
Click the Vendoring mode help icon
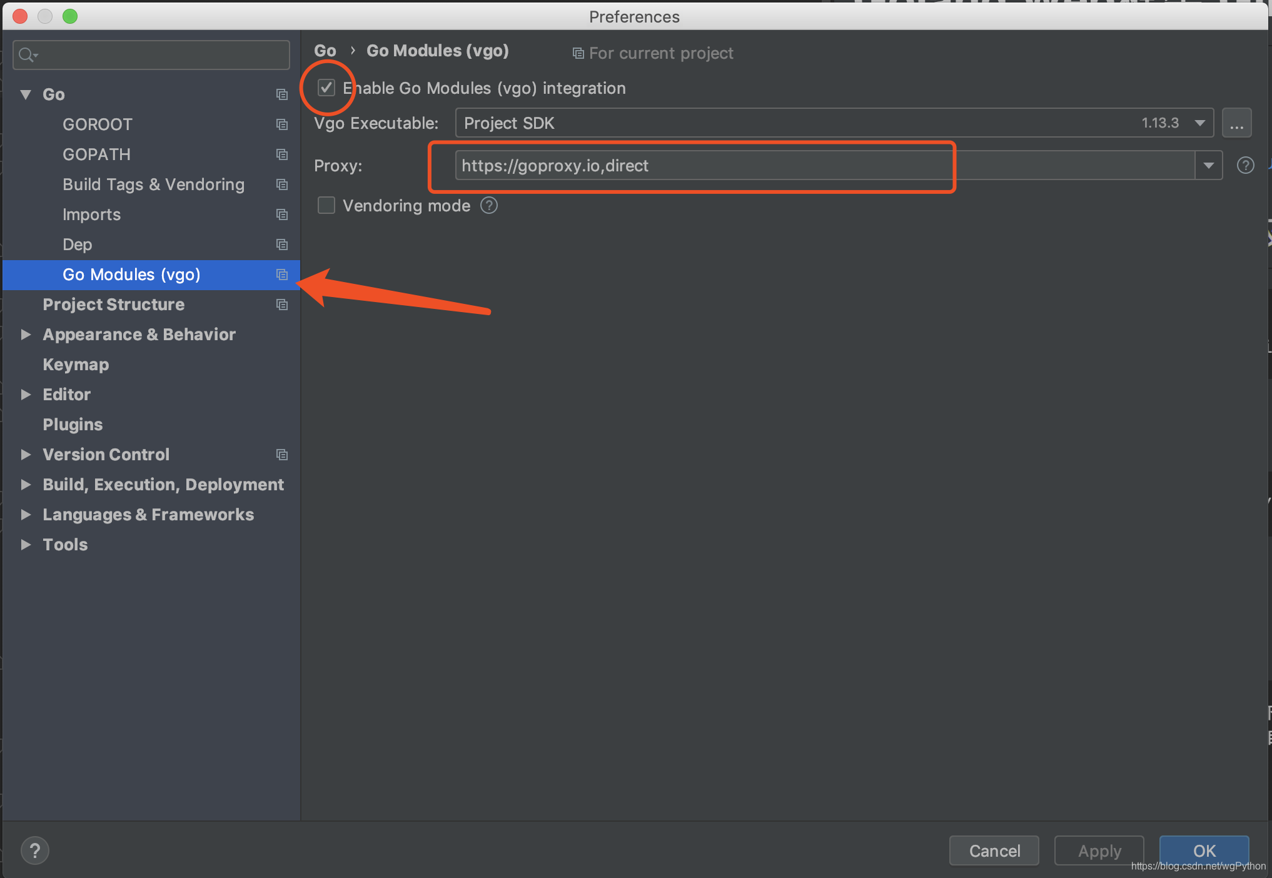pos(488,205)
